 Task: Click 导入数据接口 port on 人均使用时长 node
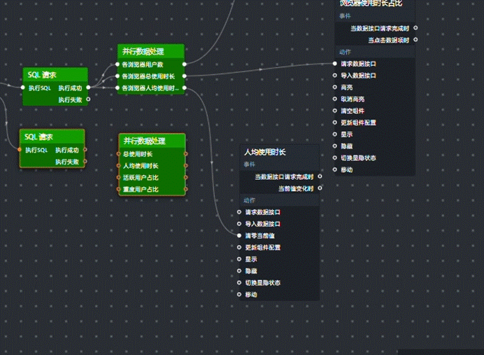pos(239,223)
